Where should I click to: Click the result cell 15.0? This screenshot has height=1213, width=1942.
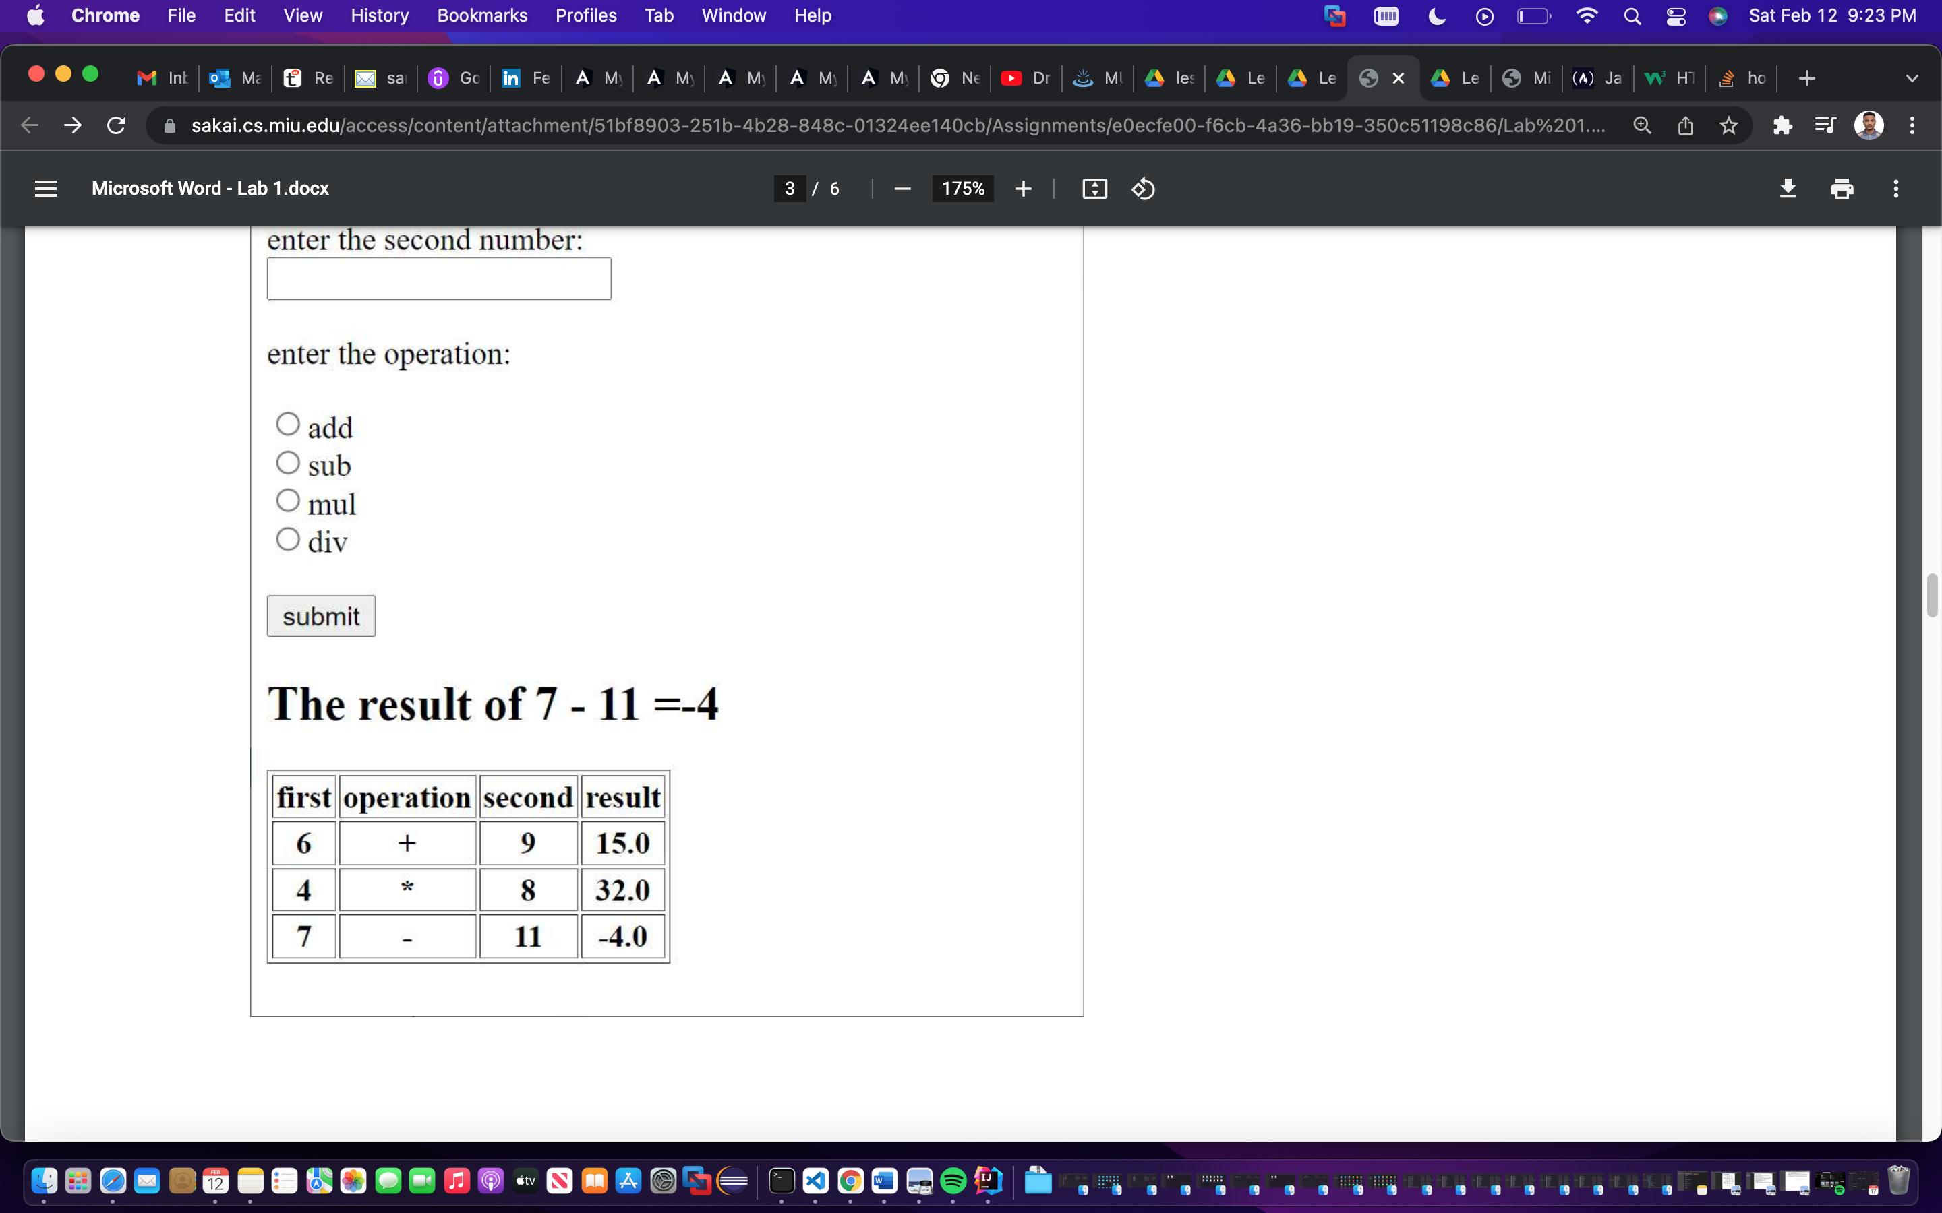623,842
